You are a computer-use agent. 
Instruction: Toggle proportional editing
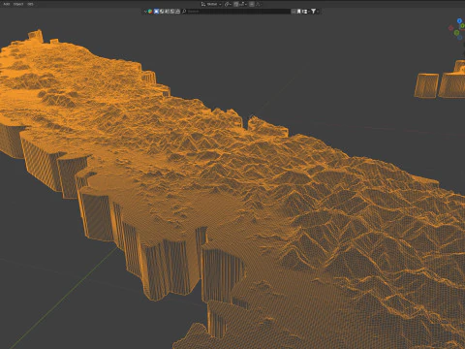coord(252,4)
